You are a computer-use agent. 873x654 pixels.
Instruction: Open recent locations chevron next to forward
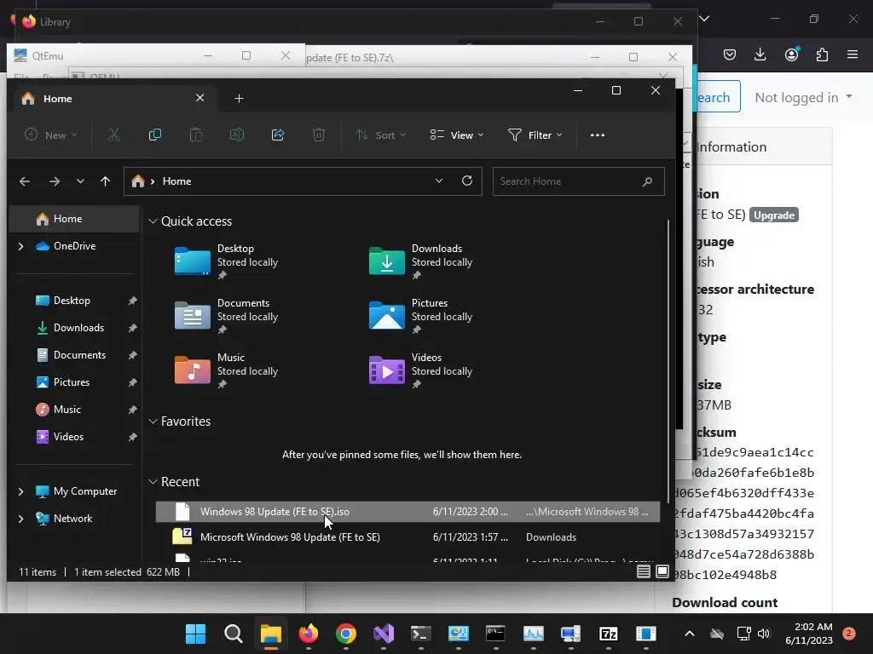point(80,181)
